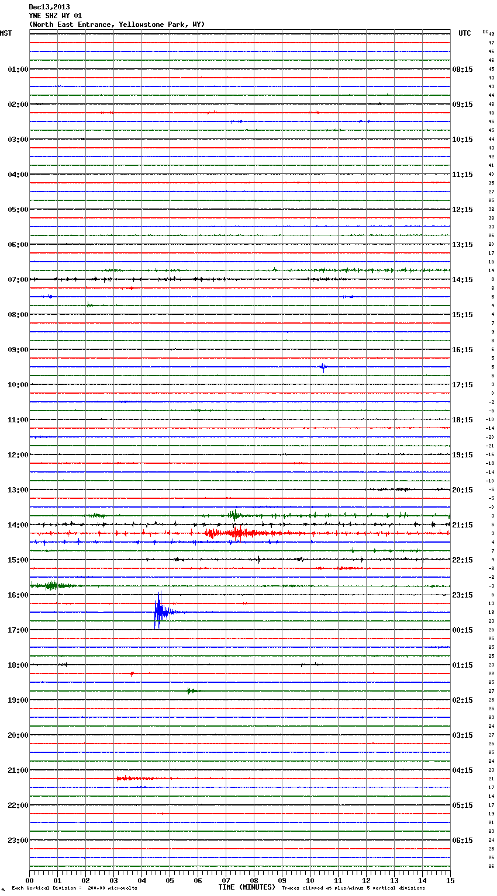The width and height of the screenshot is (497, 896).
Task: Click the bottom axis minute label '12'
Action: (366, 880)
